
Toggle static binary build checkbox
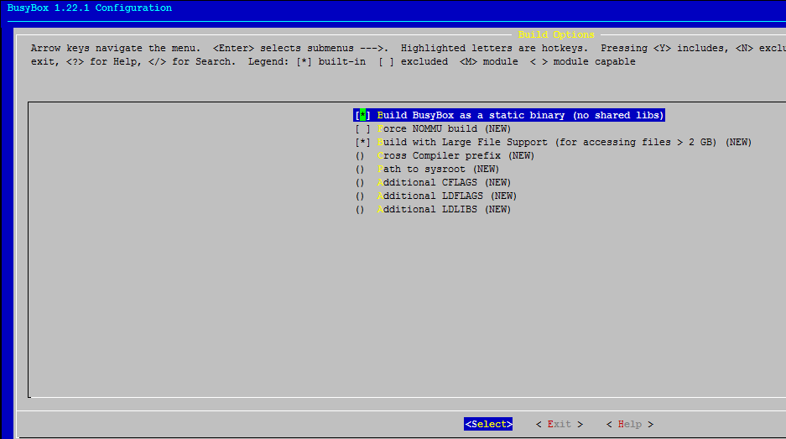coord(363,115)
